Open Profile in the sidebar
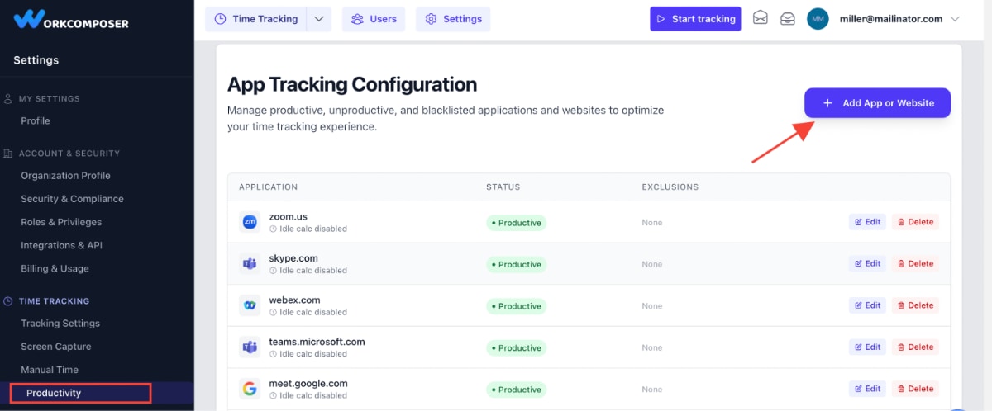The width and height of the screenshot is (992, 411). point(36,120)
